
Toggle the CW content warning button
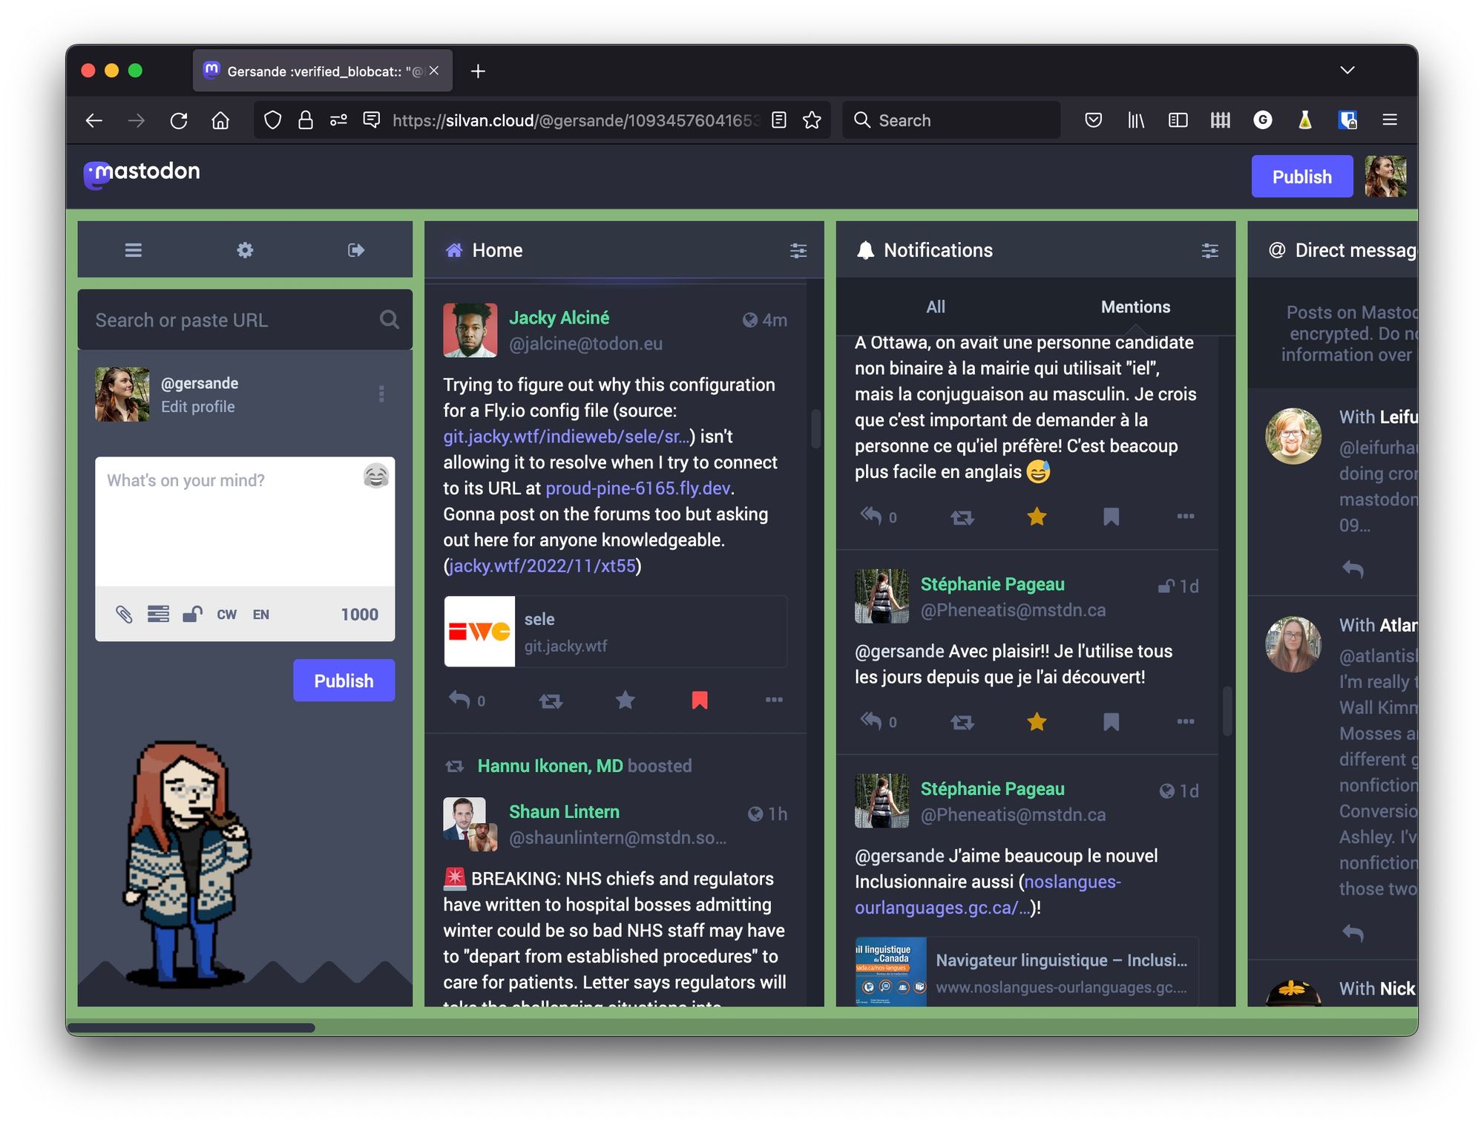point(228,613)
